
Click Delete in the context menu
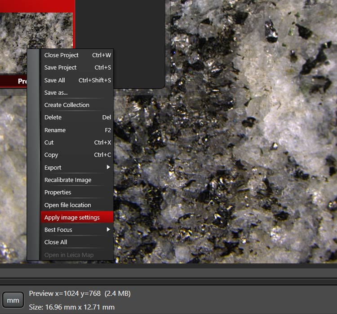[53, 118]
